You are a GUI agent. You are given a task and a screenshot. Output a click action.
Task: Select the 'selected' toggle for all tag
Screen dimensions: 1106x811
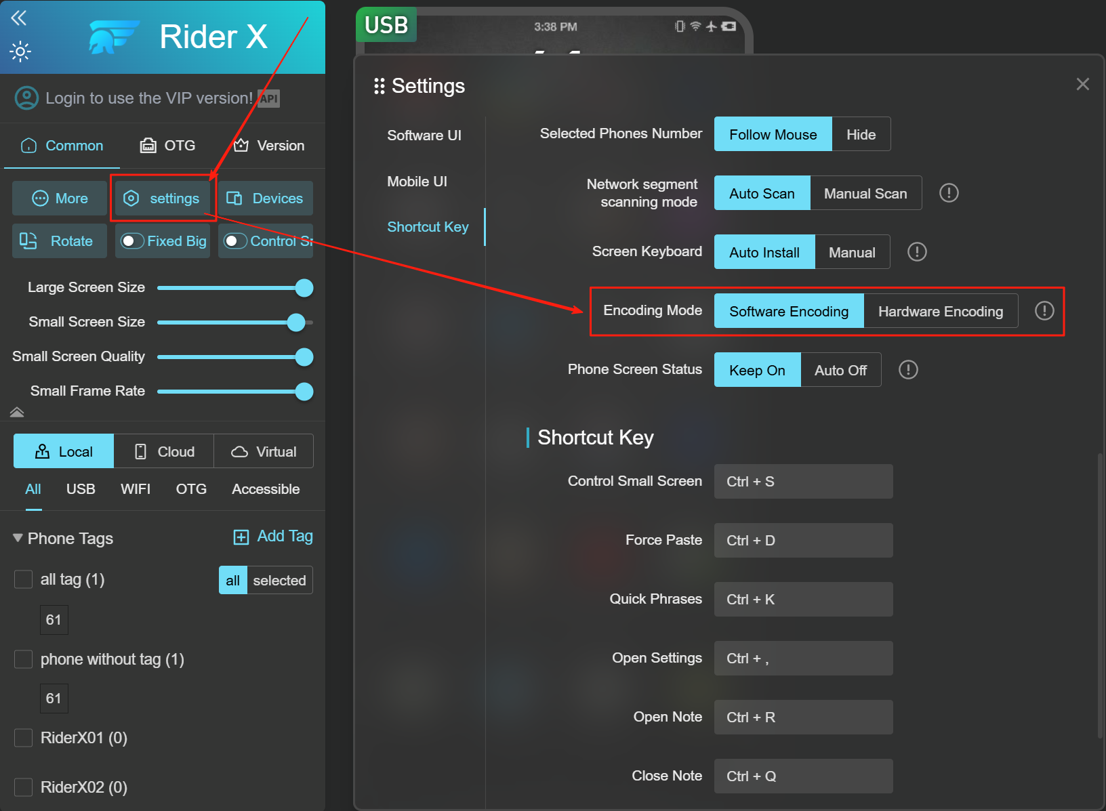pyautogui.click(x=279, y=581)
